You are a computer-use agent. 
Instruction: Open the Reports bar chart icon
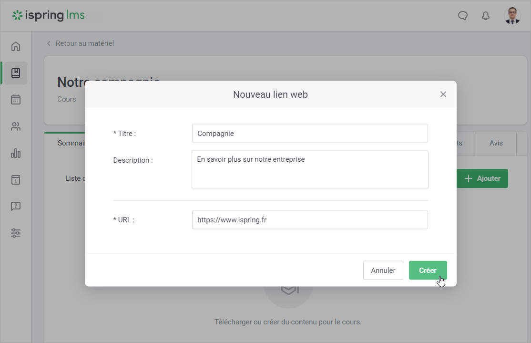click(x=16, y=153)
